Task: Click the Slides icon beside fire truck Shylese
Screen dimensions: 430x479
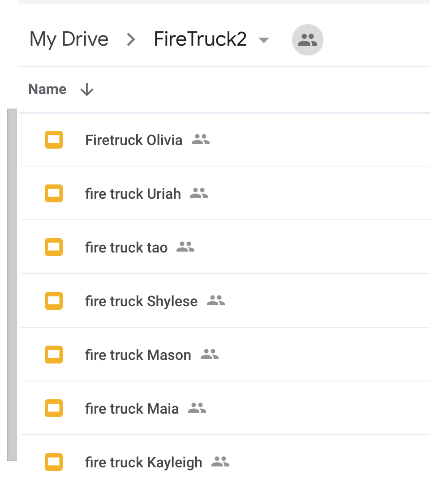Action: tap(54, 301)
